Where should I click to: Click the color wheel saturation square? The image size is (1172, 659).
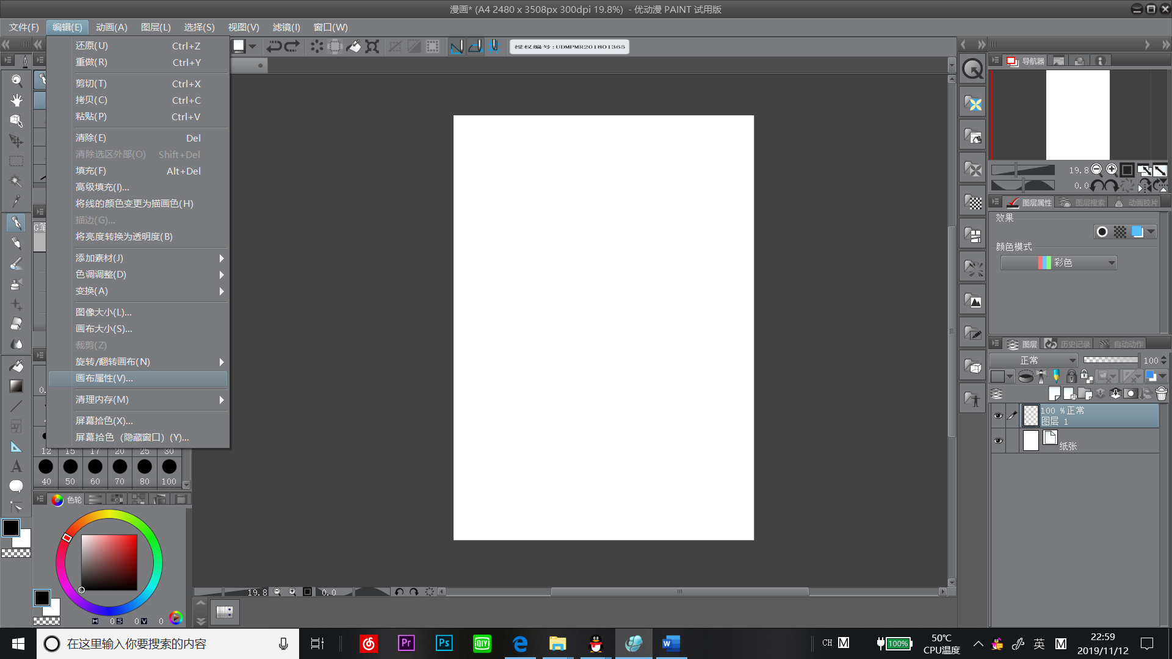(109, 562)
